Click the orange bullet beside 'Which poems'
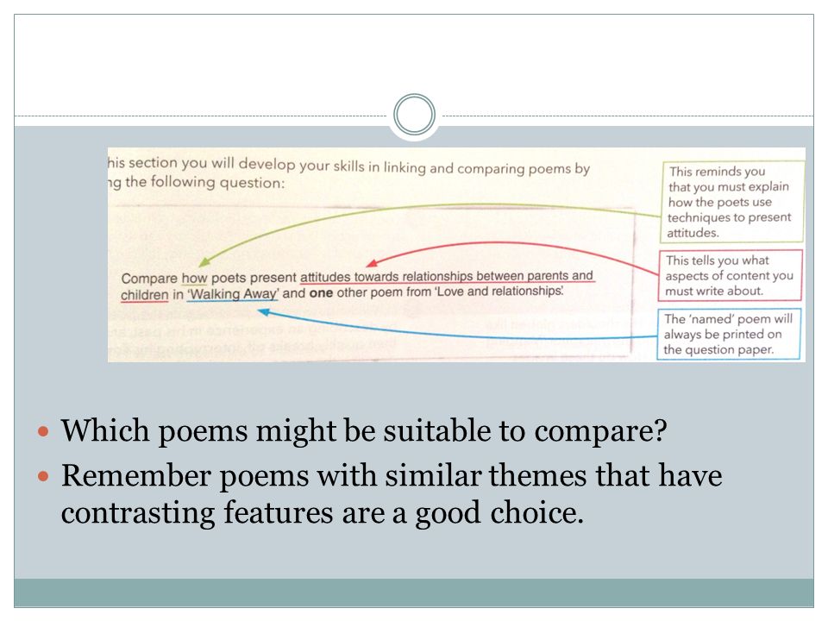The width and height of the screenshot is (828, 621). pyautogui.click(x=43, y=431)
